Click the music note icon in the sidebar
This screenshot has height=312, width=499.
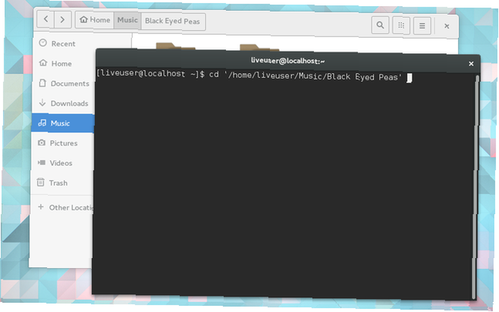[42, 123]
